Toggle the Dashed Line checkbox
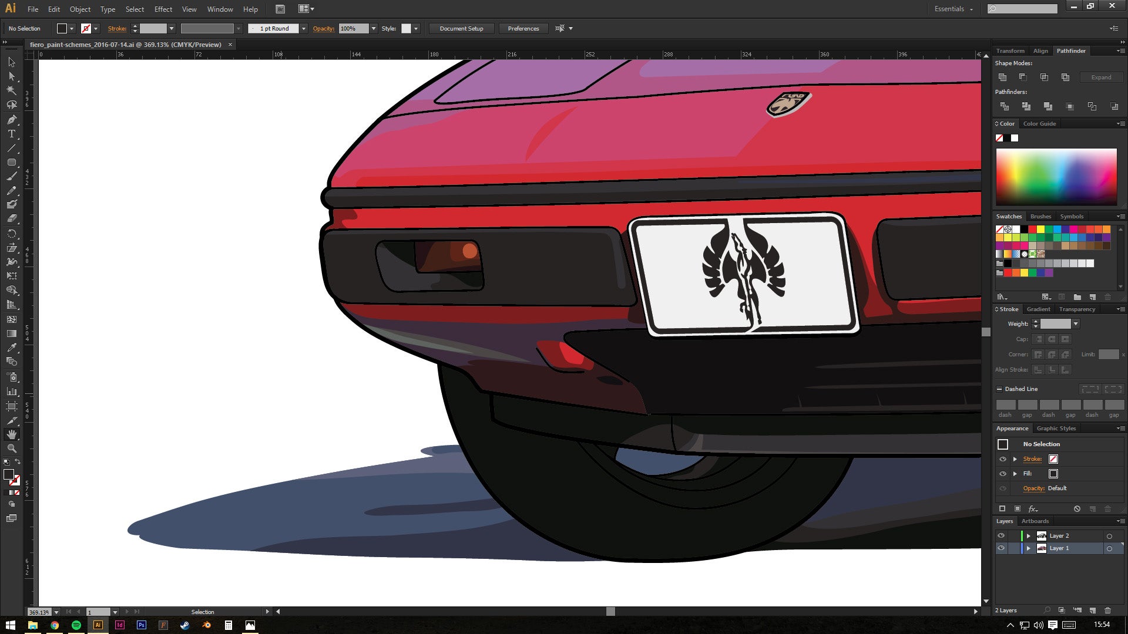This screenshot has height=634, width=1128. coord(999,389)
